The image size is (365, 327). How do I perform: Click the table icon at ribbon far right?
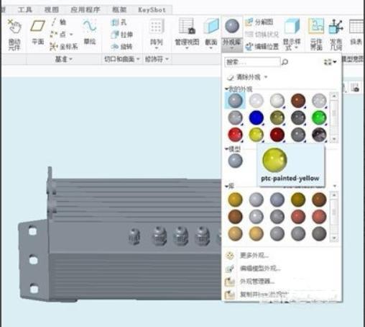(356, 26)
